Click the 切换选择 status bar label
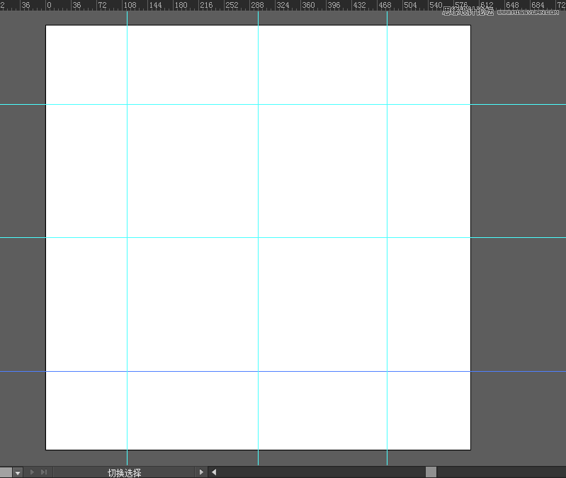The image size is (566, 478). tap(124, 472)
